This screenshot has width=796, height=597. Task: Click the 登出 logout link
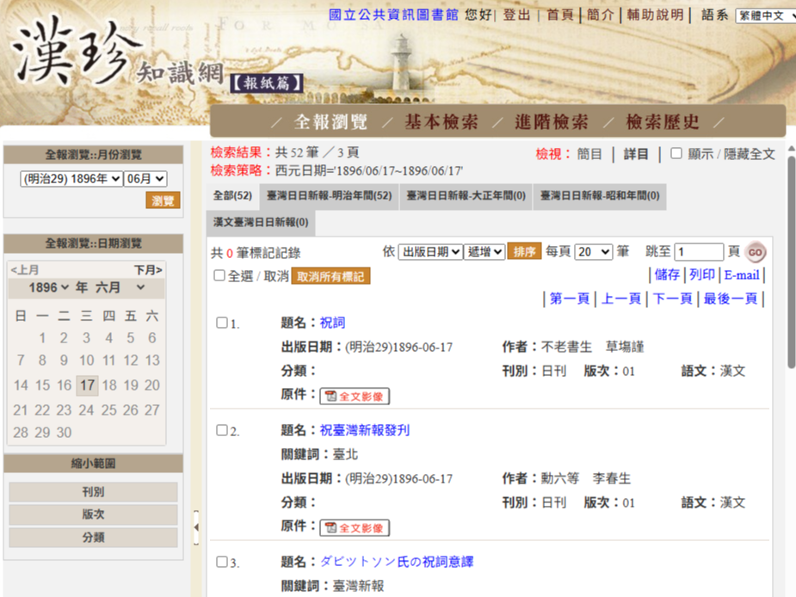coord(516,15)
